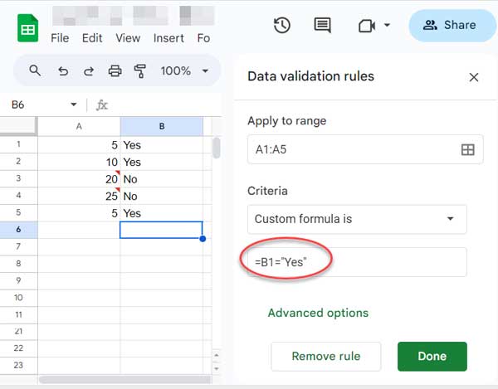Image resolution: width=498 pixels, height=389 pixels.
Task: Click cell B1 containing Yes
Action: pyautogui.click(x=162, y=145)
